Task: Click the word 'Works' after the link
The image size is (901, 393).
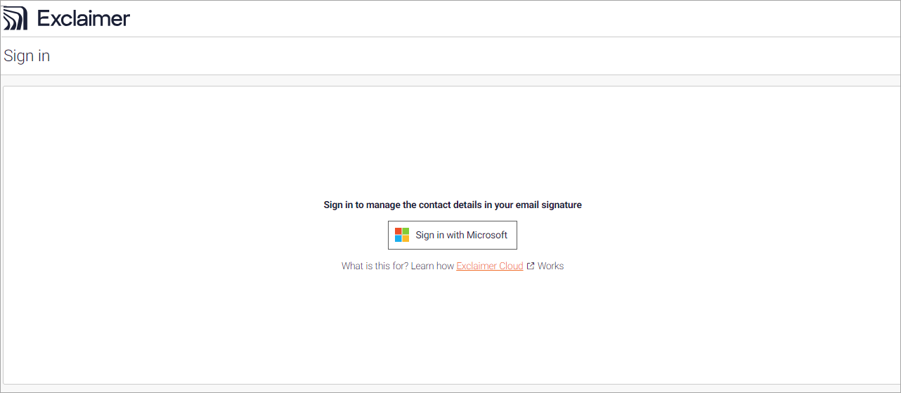Action: (550, 266)
